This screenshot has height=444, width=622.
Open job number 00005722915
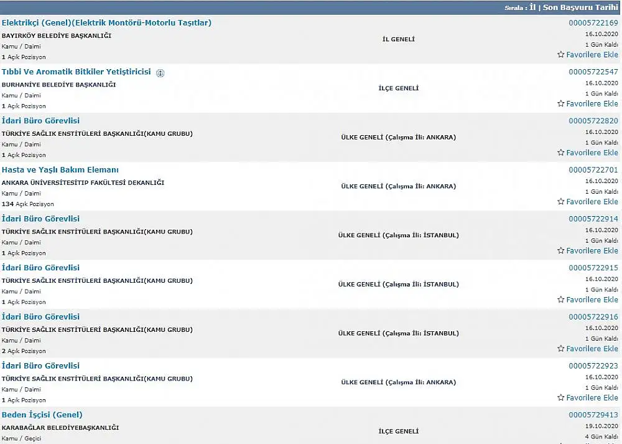click(x=593, y=268)
